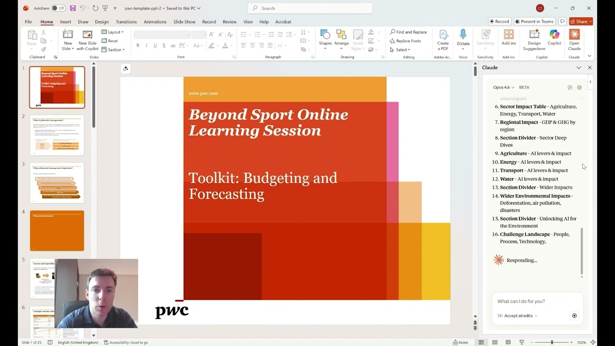Click the What can I do for you input
615x346 pixels.
(x=537, y=301)
